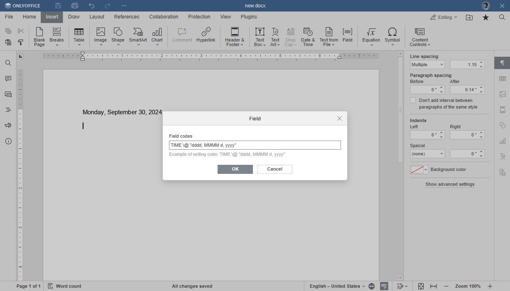Image resolution: width=510 pixels, height=291 pixels.
Task: Switch to the References tab
Action: coord(127,17)
